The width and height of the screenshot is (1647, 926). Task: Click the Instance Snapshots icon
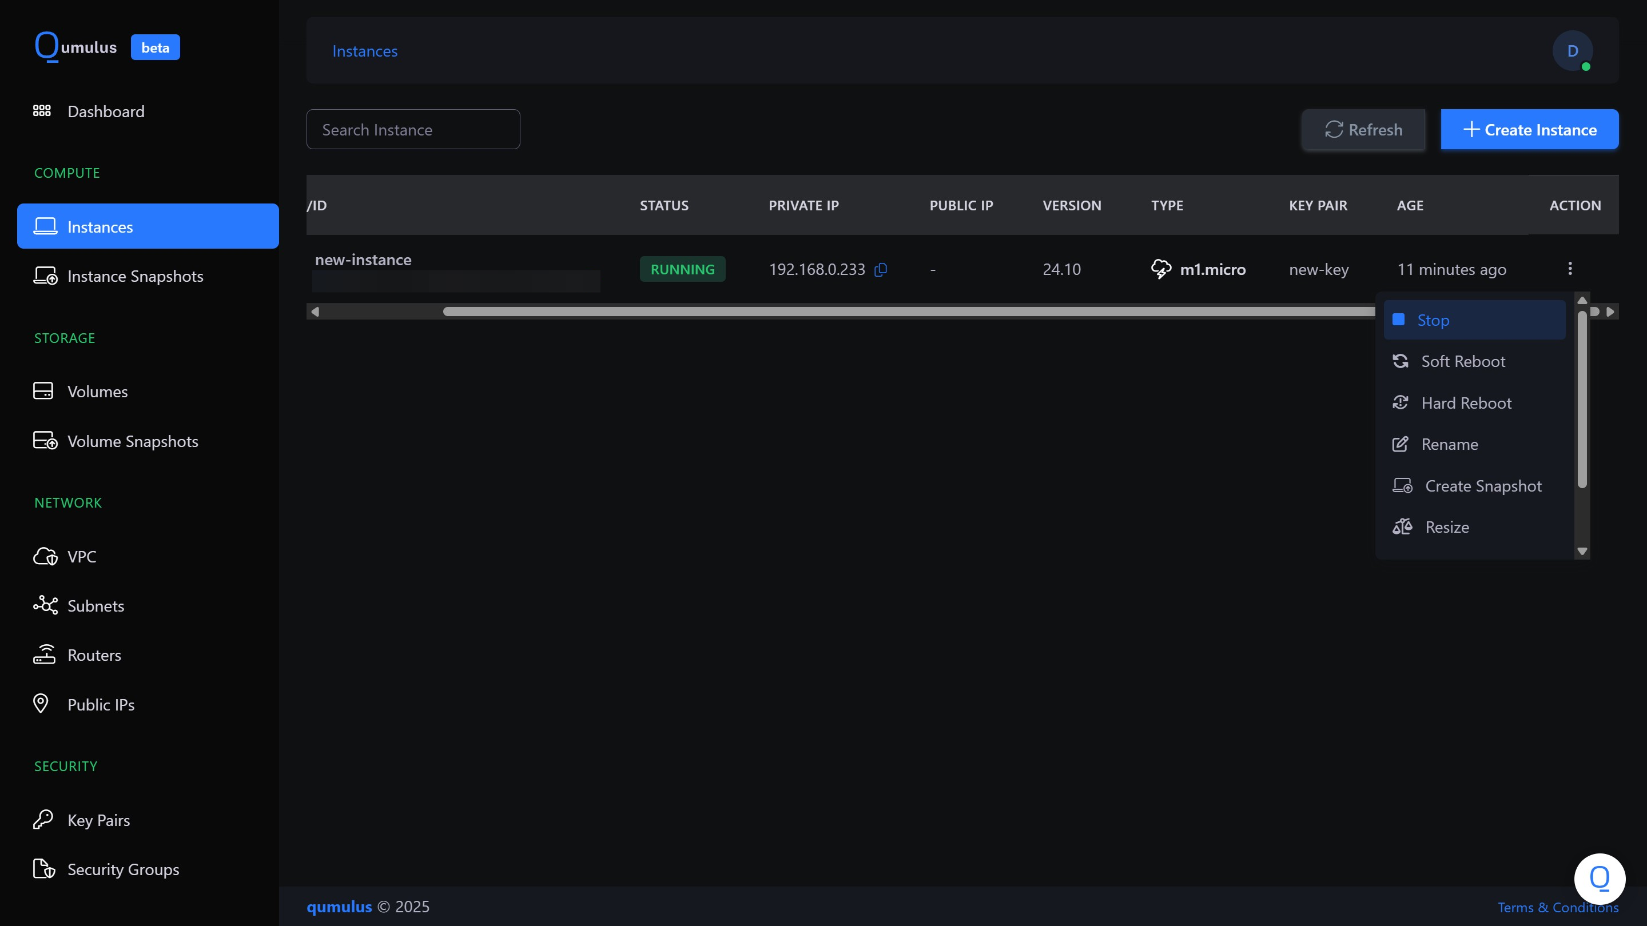pos(45,276)
